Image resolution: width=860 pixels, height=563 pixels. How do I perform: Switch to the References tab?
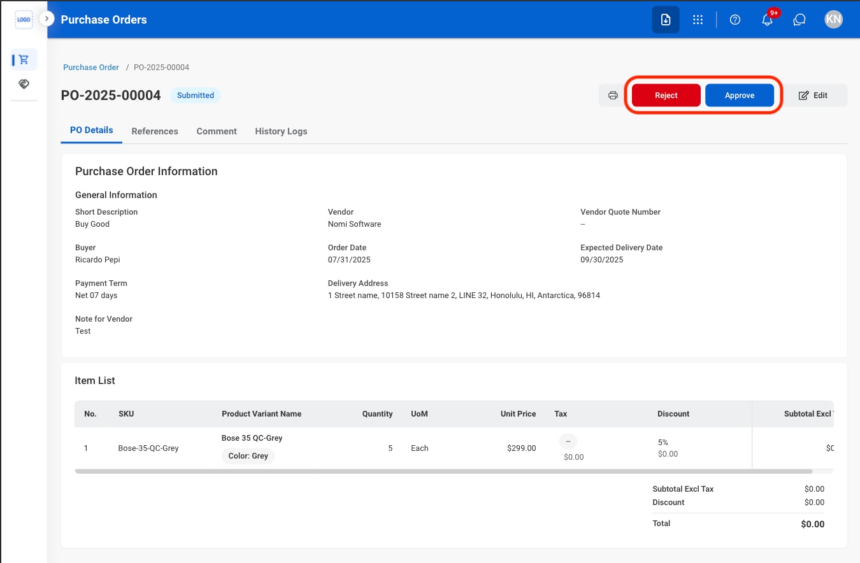(155, 131)
